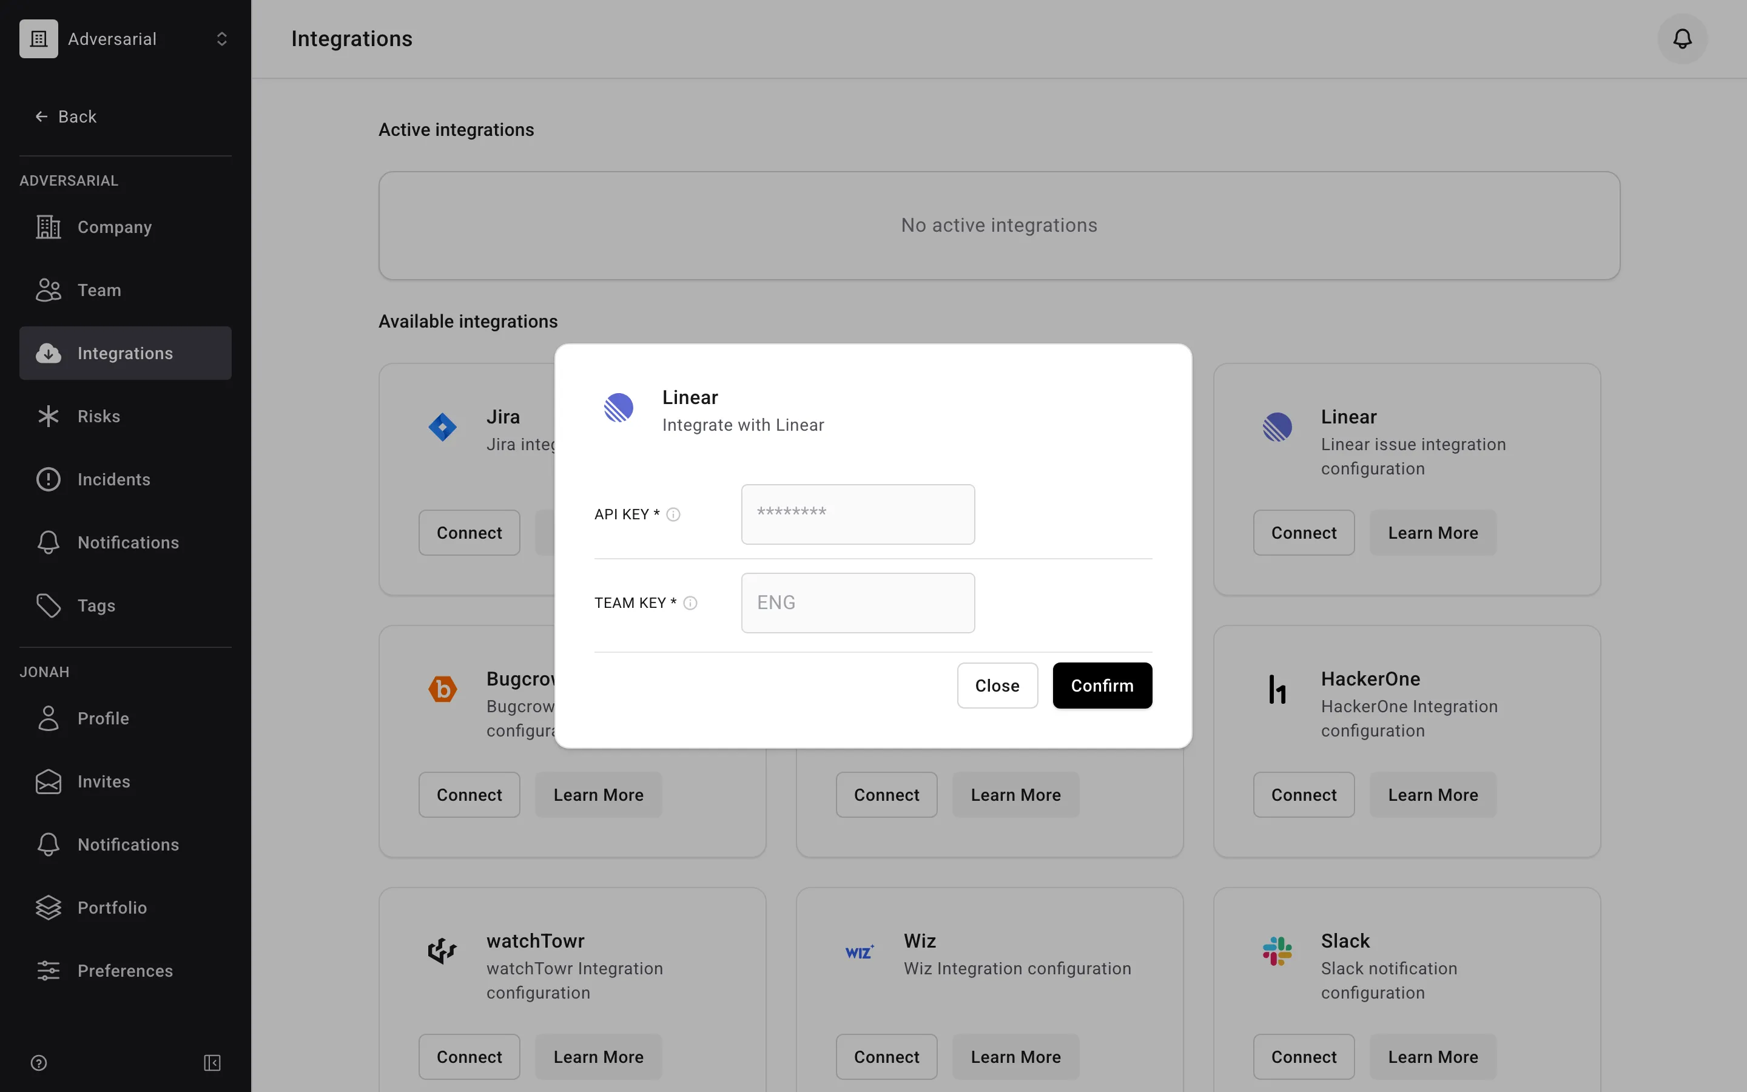Click the HackerOne logo icon
Image resolution: width=1747 pixels, height=1092 pixels.
pyautogui.click(x=1277, y=689)
